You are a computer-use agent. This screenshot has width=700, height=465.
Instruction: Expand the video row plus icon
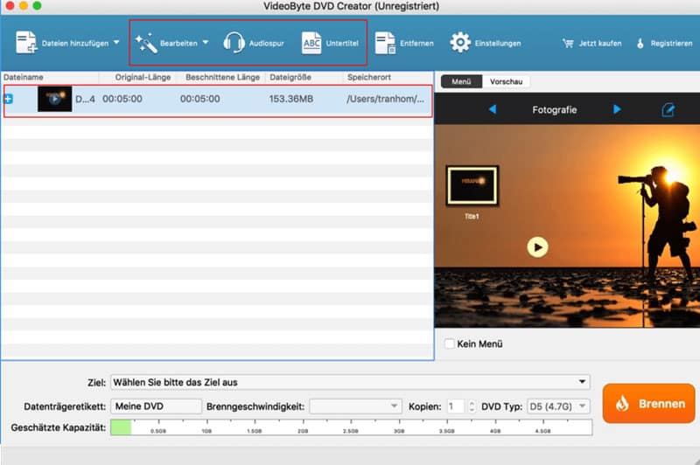coord(9,99)
